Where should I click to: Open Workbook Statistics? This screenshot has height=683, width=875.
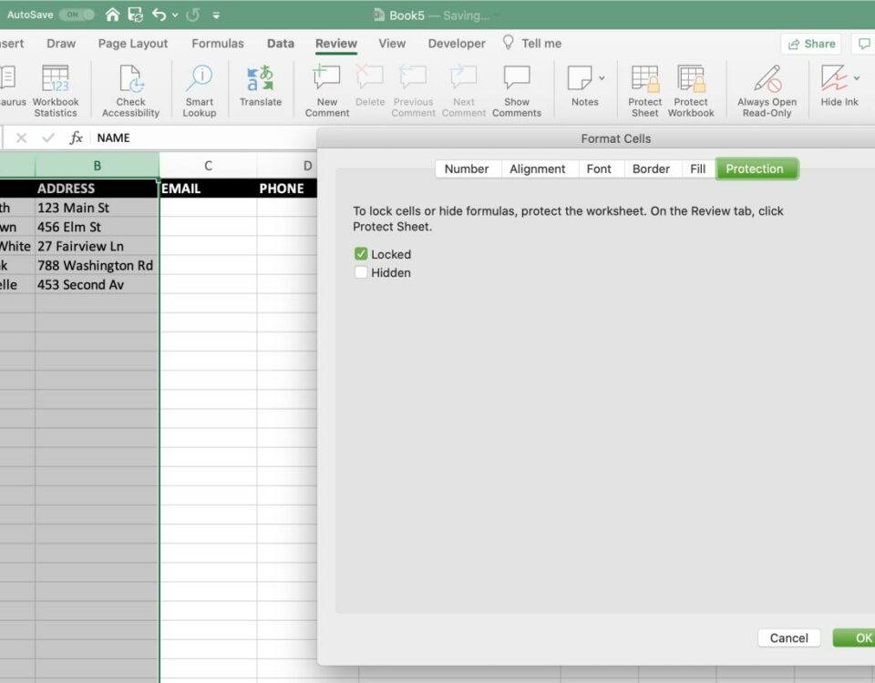pos(56,91)
